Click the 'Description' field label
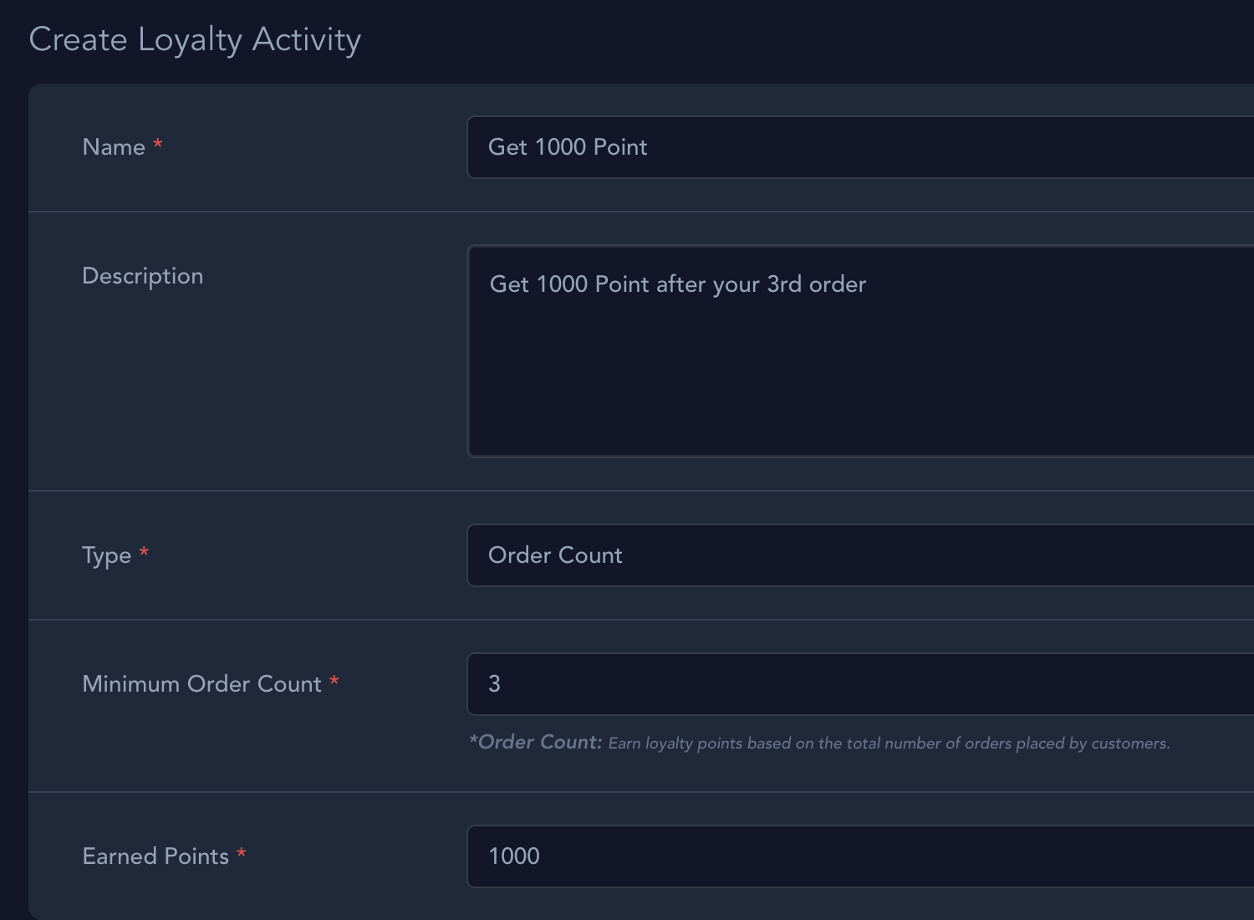 point(143,276)
